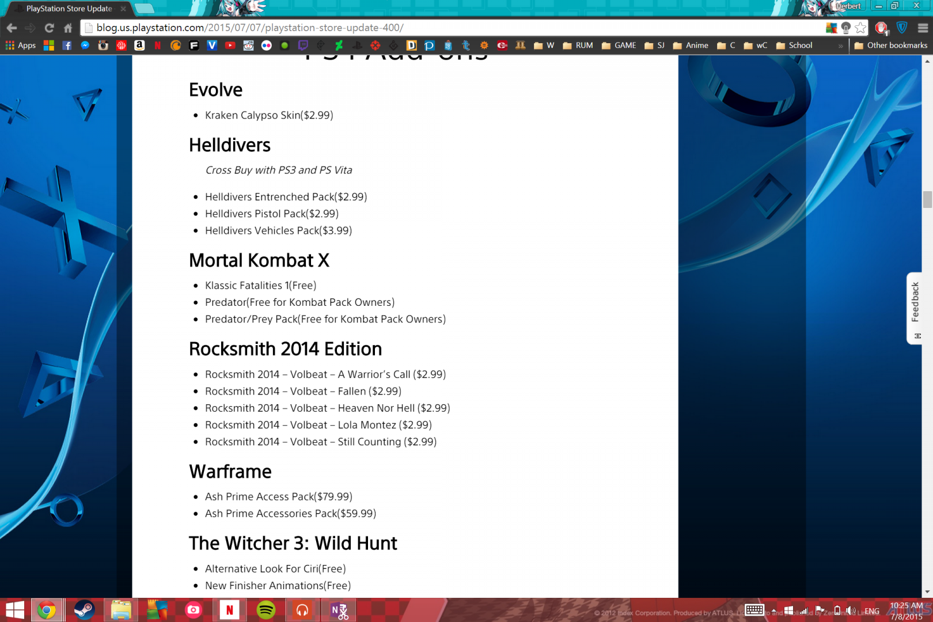Select the PlayStation Store Update tab

point(69,9)
